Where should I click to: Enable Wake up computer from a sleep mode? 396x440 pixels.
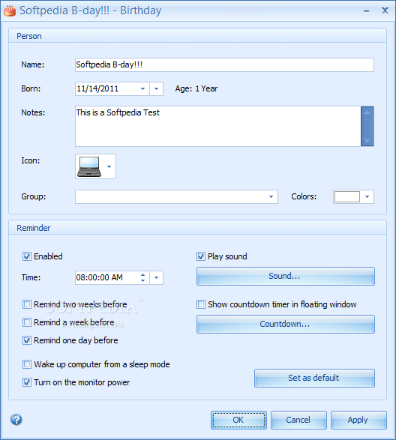pos(27,364)
